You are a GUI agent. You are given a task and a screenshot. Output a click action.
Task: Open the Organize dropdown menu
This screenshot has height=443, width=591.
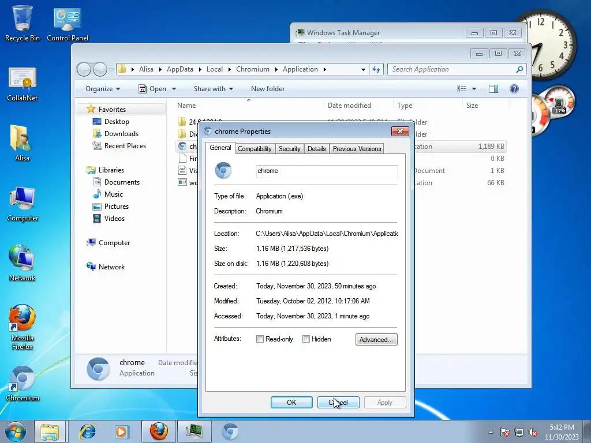(x=103, y=89)
